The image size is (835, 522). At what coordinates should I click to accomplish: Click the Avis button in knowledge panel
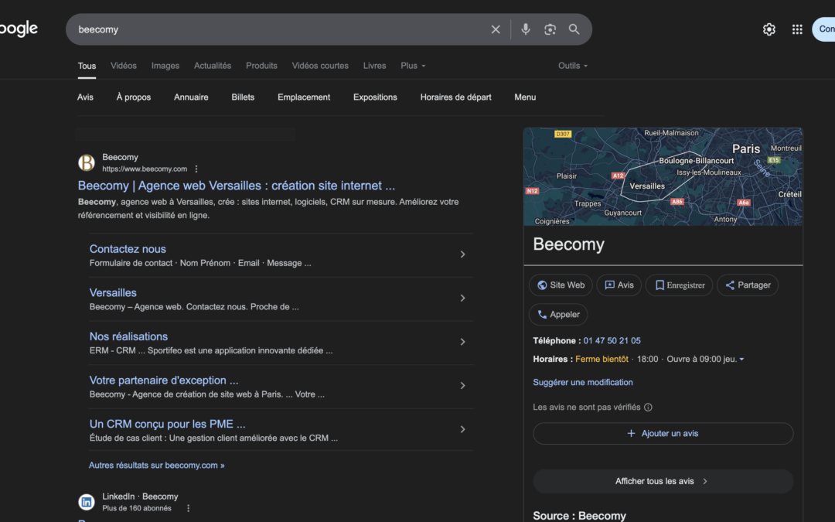pos(619,285)
